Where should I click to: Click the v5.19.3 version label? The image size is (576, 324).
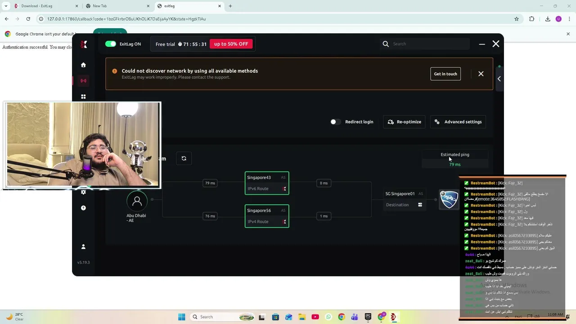pos(83,262)
